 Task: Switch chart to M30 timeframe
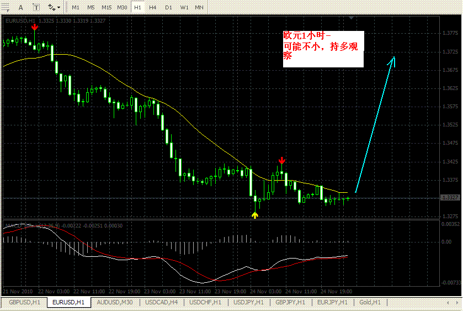pyautogui.click(x=122, y=7)
